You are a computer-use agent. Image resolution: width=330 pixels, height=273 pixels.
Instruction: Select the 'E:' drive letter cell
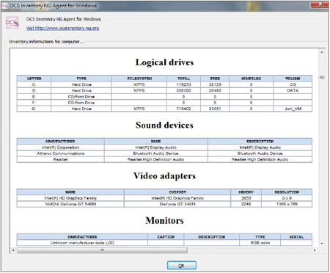pos(34,97)
